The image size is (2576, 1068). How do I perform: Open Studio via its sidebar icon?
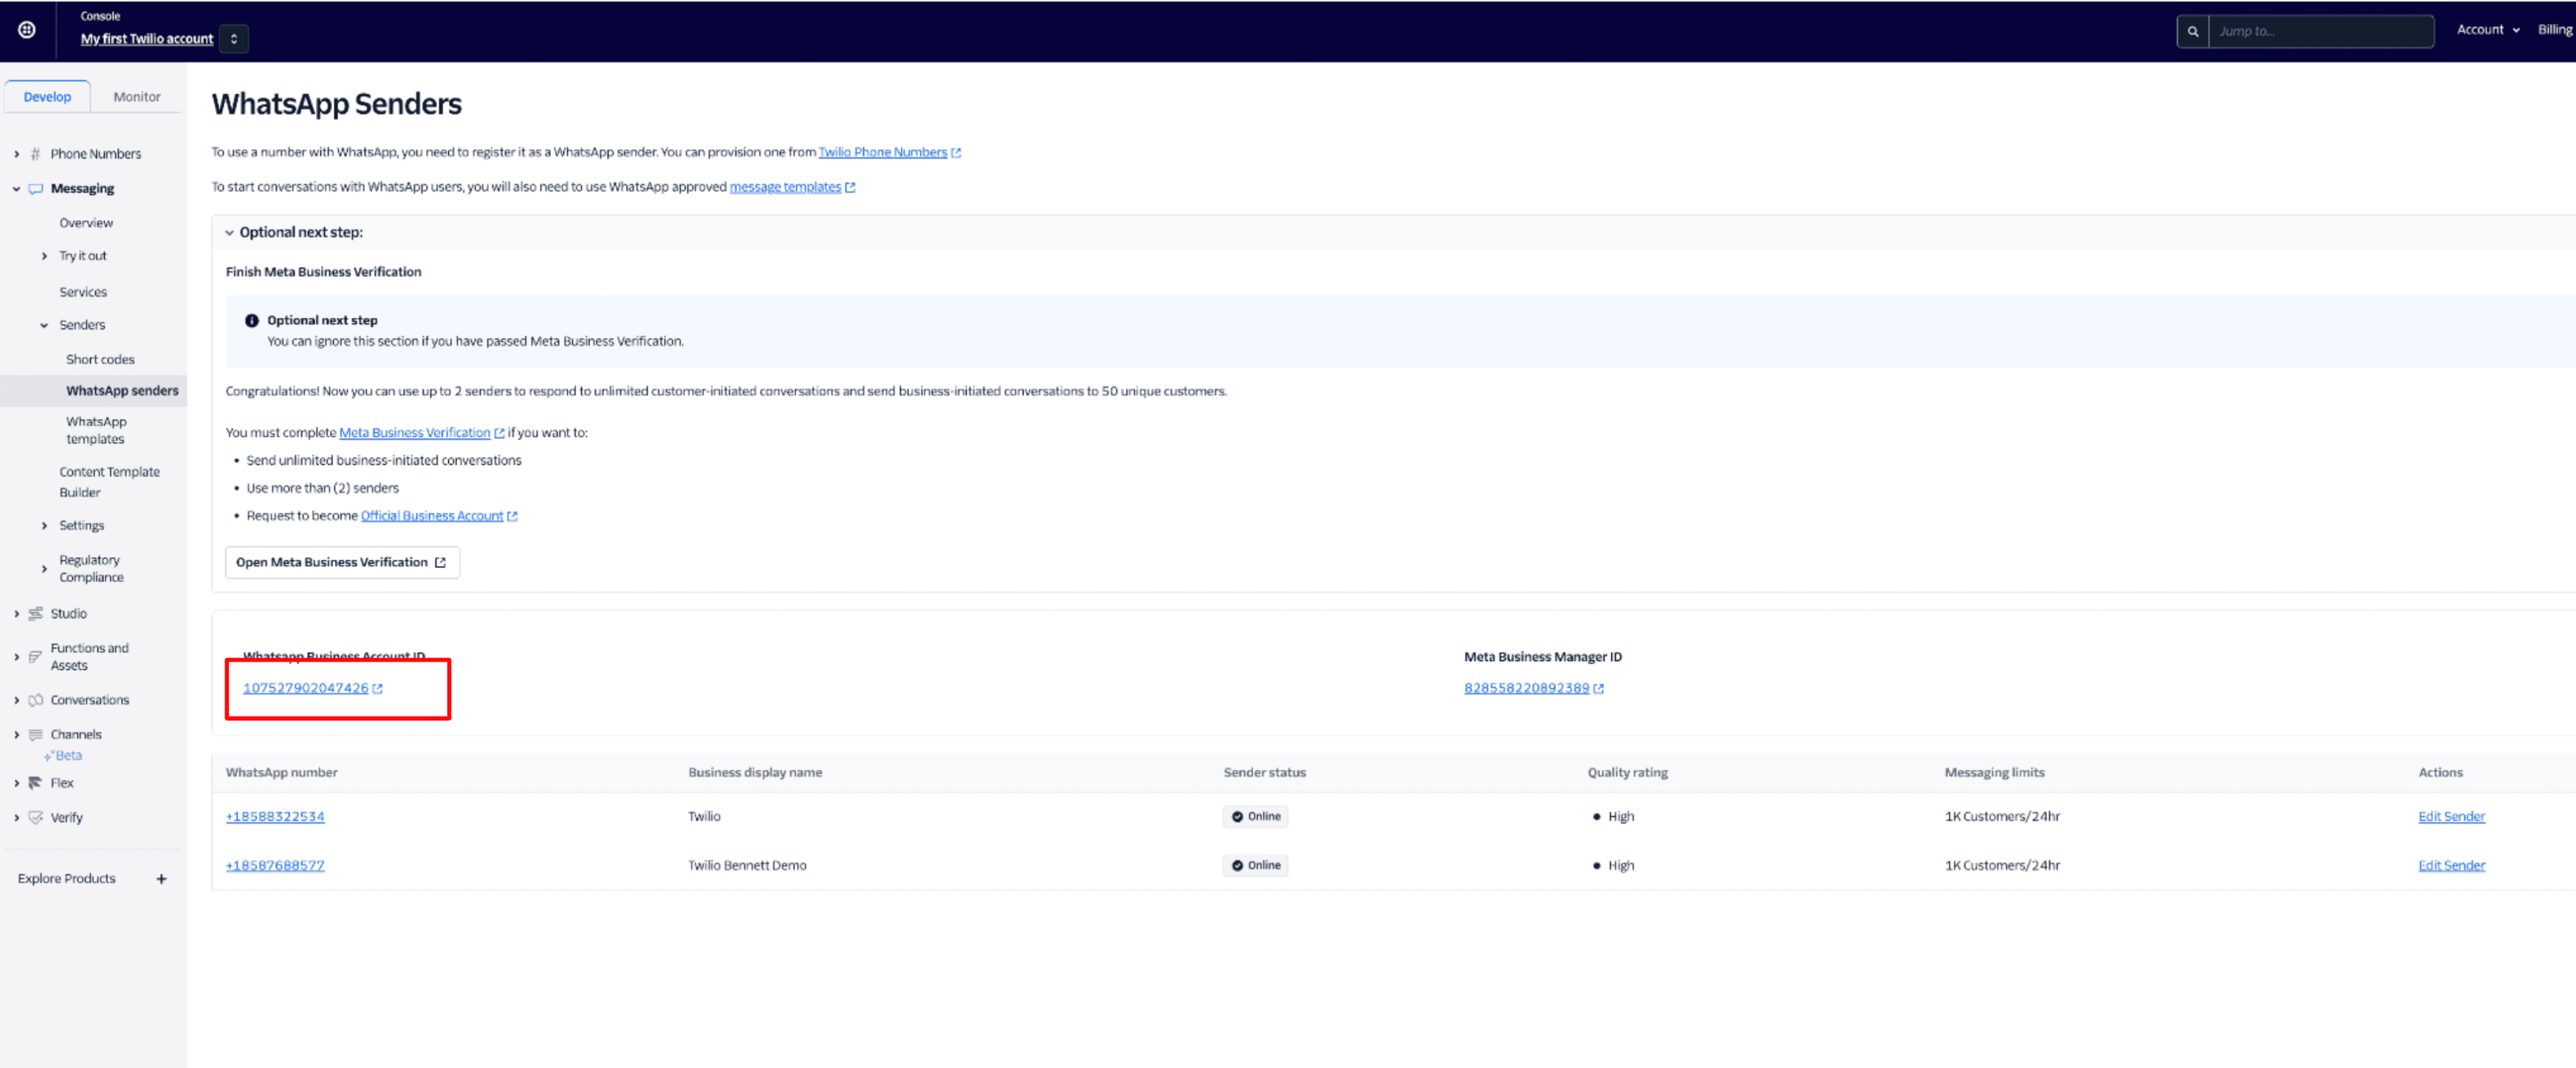pos(36,613)
